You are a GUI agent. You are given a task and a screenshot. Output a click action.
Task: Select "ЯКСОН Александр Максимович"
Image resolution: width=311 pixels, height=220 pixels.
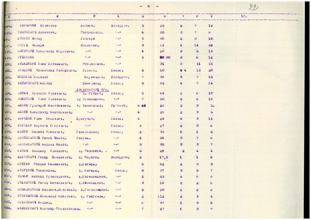click(x=45, y=112)
